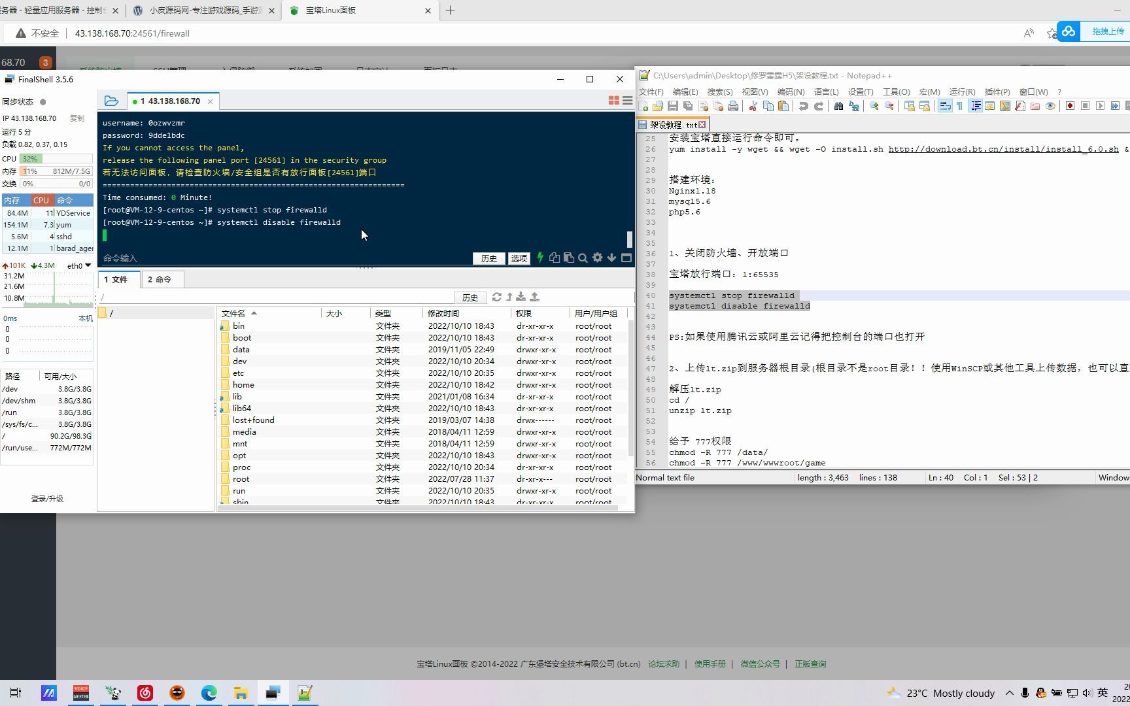Open the 选项 options button in terminal
1130x706 pixels.
(x=519, y=258)
